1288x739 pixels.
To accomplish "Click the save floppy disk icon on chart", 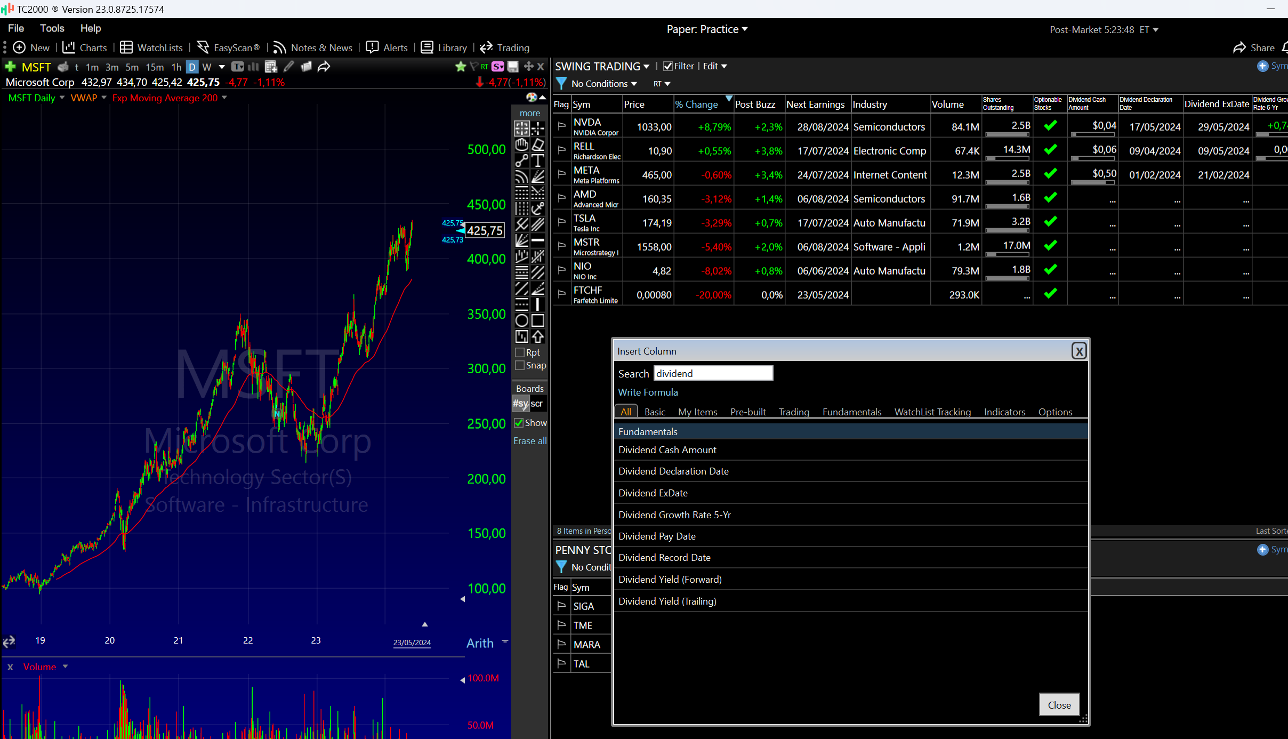I will coord(513,67).
